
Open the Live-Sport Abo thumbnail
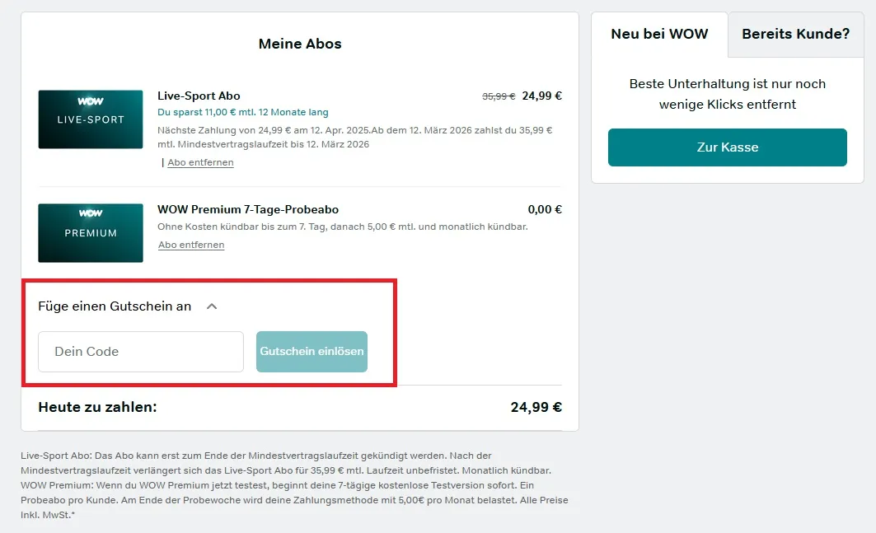(x=91, y=119)
